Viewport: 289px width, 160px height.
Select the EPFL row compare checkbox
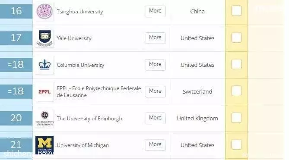pyautogui.click(x=236, y=91)
